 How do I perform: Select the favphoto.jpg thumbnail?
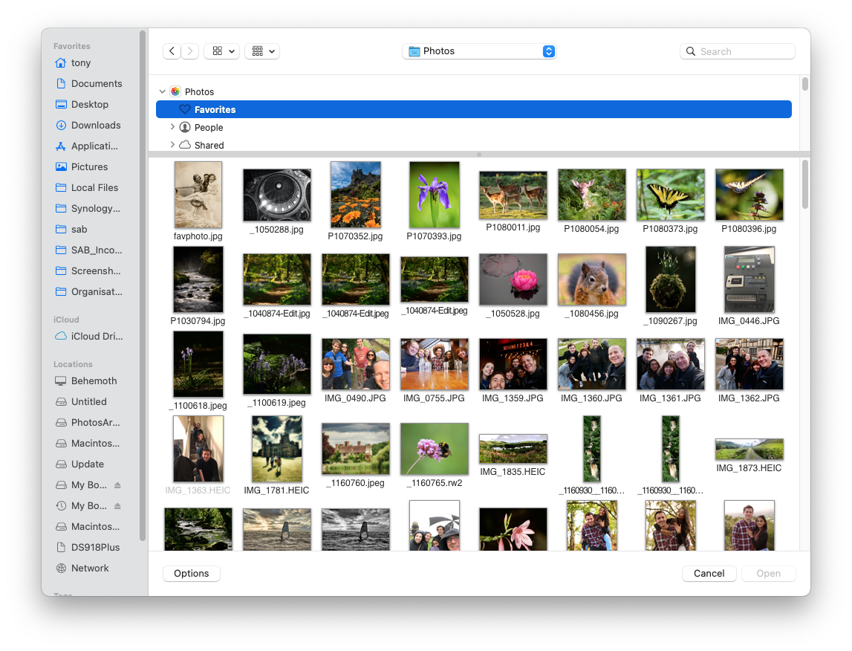198,195
